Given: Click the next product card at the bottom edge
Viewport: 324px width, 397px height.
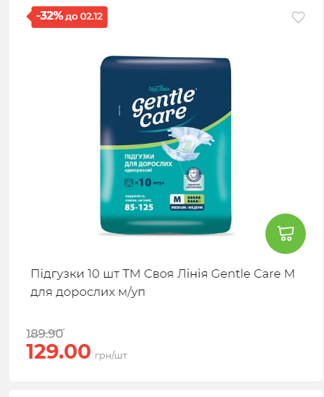Looking at the screenshot, I should click(165, 394).
